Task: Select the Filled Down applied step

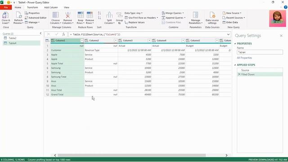Action: [260, 74]
